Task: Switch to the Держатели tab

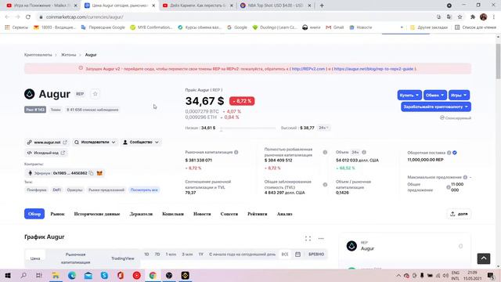Action: [x=141, y=214]
